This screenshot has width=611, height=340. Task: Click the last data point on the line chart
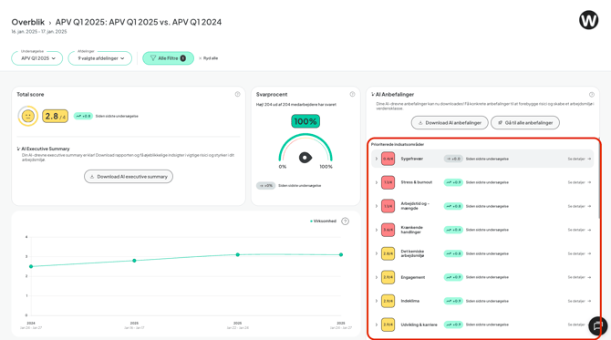pyautogui.click(x=341, y=254)
